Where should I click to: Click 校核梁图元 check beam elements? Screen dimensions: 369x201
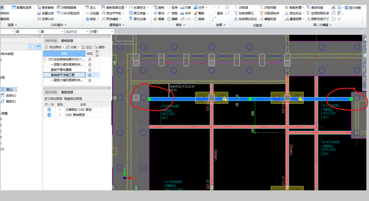coord(244,13)
